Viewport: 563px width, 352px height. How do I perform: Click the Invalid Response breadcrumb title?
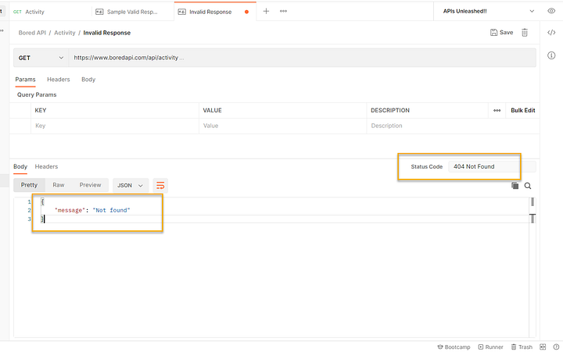pyautogui.click(x=107, y=33)
